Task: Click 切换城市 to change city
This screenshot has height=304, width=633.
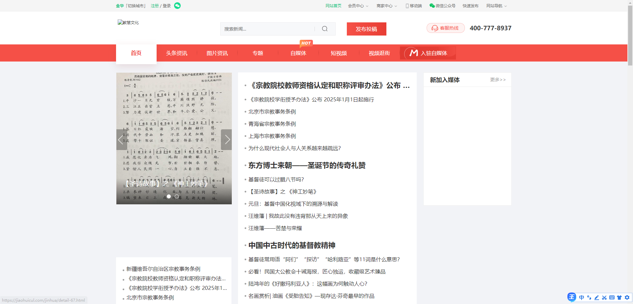Action: pyautogui.click(x=136, y=6)
